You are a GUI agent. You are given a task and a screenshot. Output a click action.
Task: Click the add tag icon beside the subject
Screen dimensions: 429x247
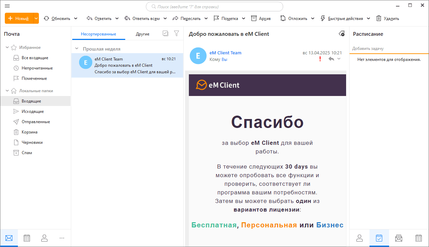[x=342, y=33]
